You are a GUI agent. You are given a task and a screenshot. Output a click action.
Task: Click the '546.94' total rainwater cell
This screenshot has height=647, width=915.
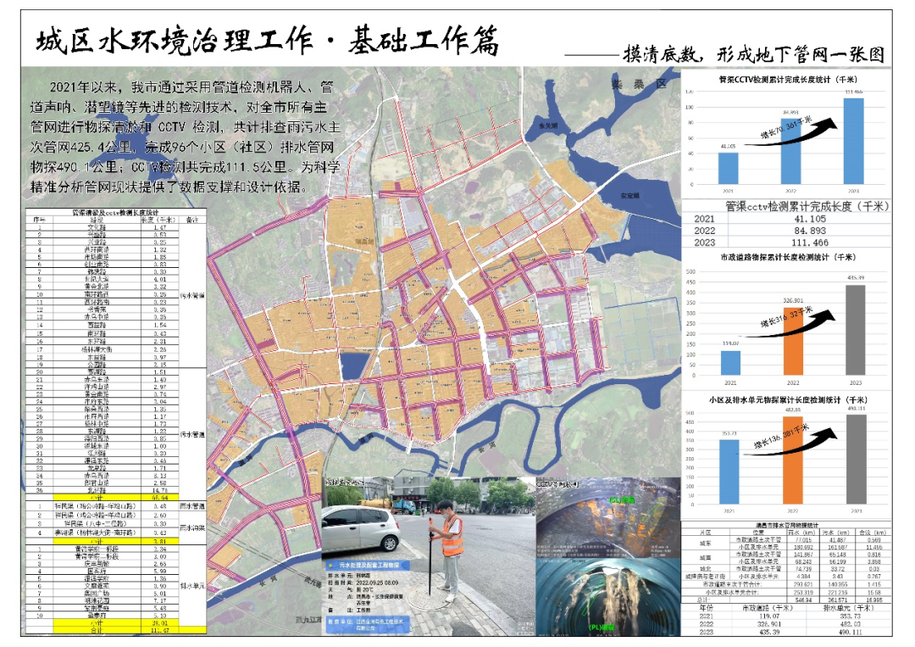(x=804, y=600)
